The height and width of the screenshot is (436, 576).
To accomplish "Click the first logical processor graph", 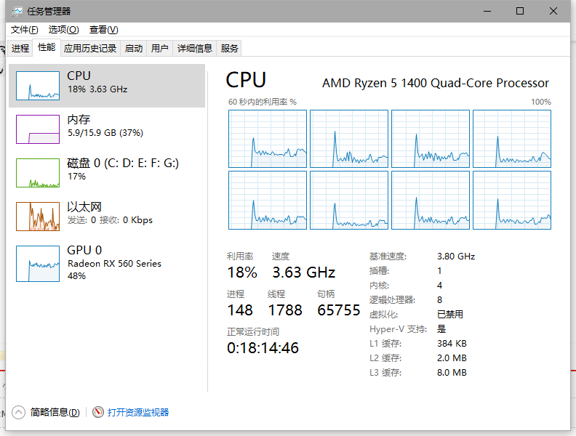I will 268,139.
